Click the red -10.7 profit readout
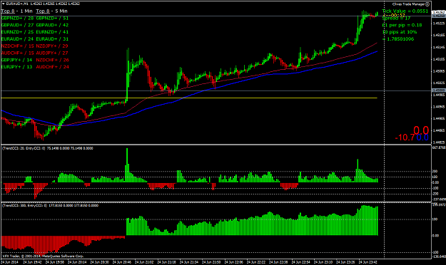The image size is (446, 265). (x=405, y=137)
